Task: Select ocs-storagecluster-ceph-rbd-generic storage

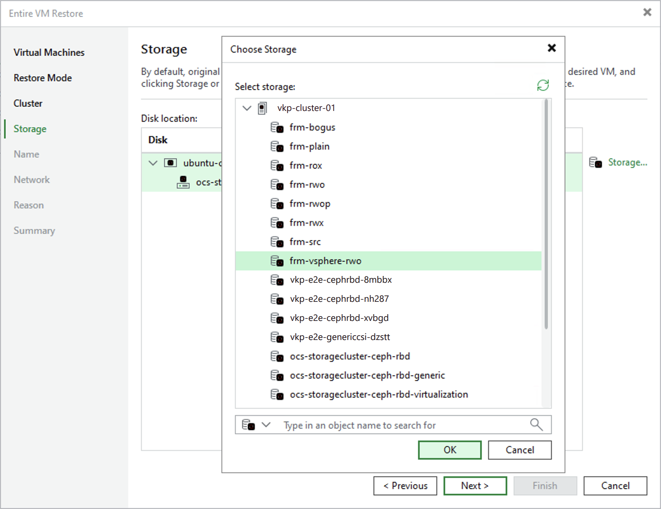Action: click(367, 376)
